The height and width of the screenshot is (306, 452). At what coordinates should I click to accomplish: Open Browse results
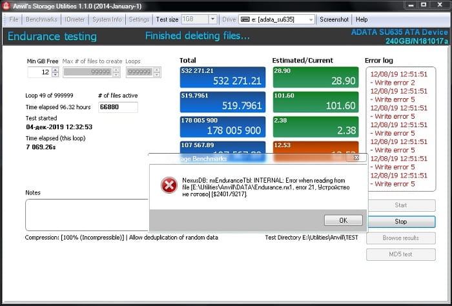point(401,238)
